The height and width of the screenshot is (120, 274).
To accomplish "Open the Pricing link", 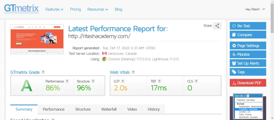I will pyautogui.click(x=75, y=9).
